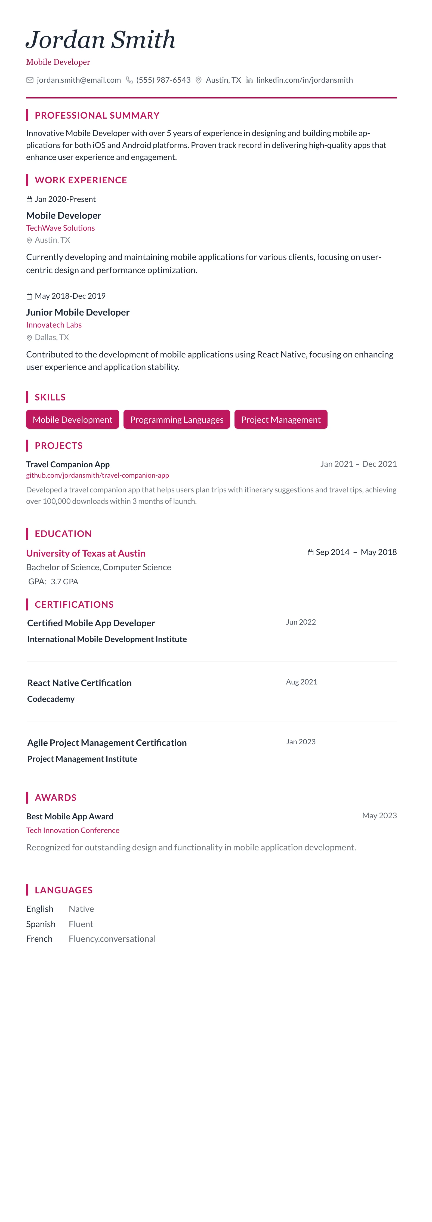Viewport: 432px width, 1222px height.
Task: Click location pin under TechWave Solutions
Action: tap(29, 240)
